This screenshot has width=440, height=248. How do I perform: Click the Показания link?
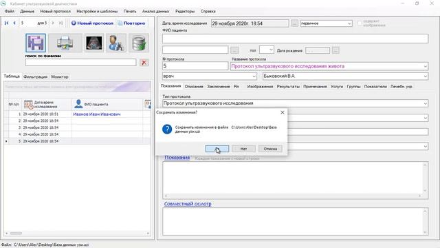(x=177, y=158)
